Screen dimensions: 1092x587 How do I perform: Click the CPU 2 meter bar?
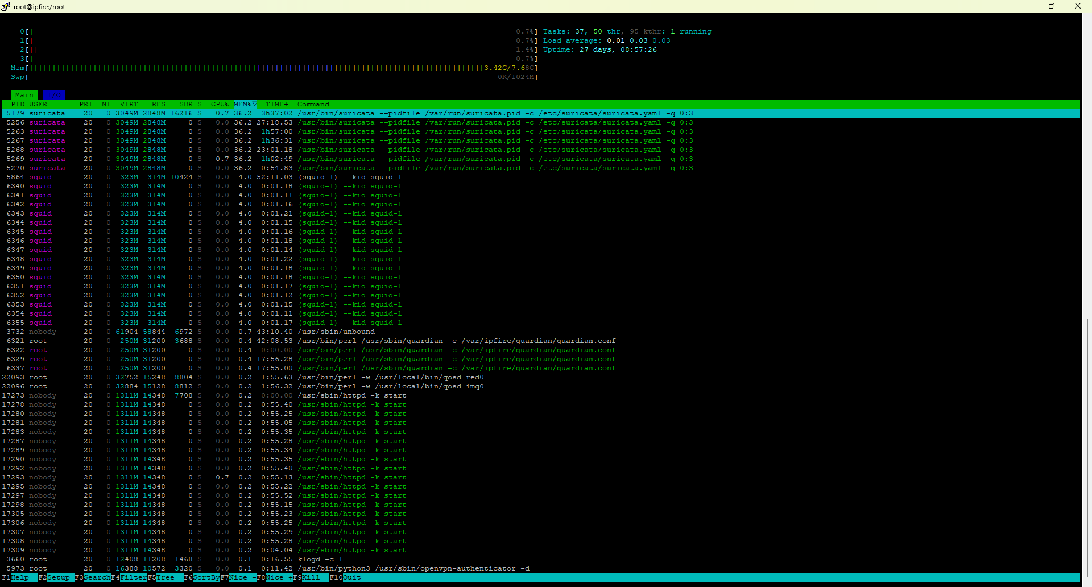click(x=279, y=49)
